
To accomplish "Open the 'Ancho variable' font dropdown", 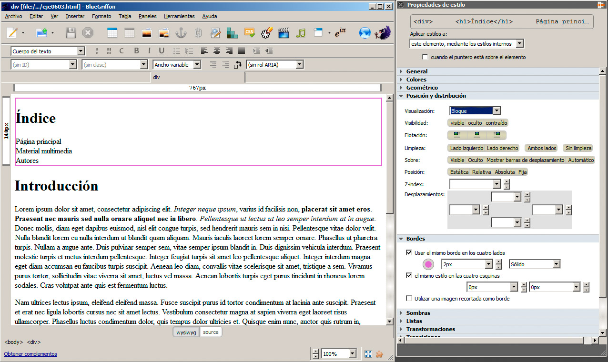I will (x=177, y=64).
